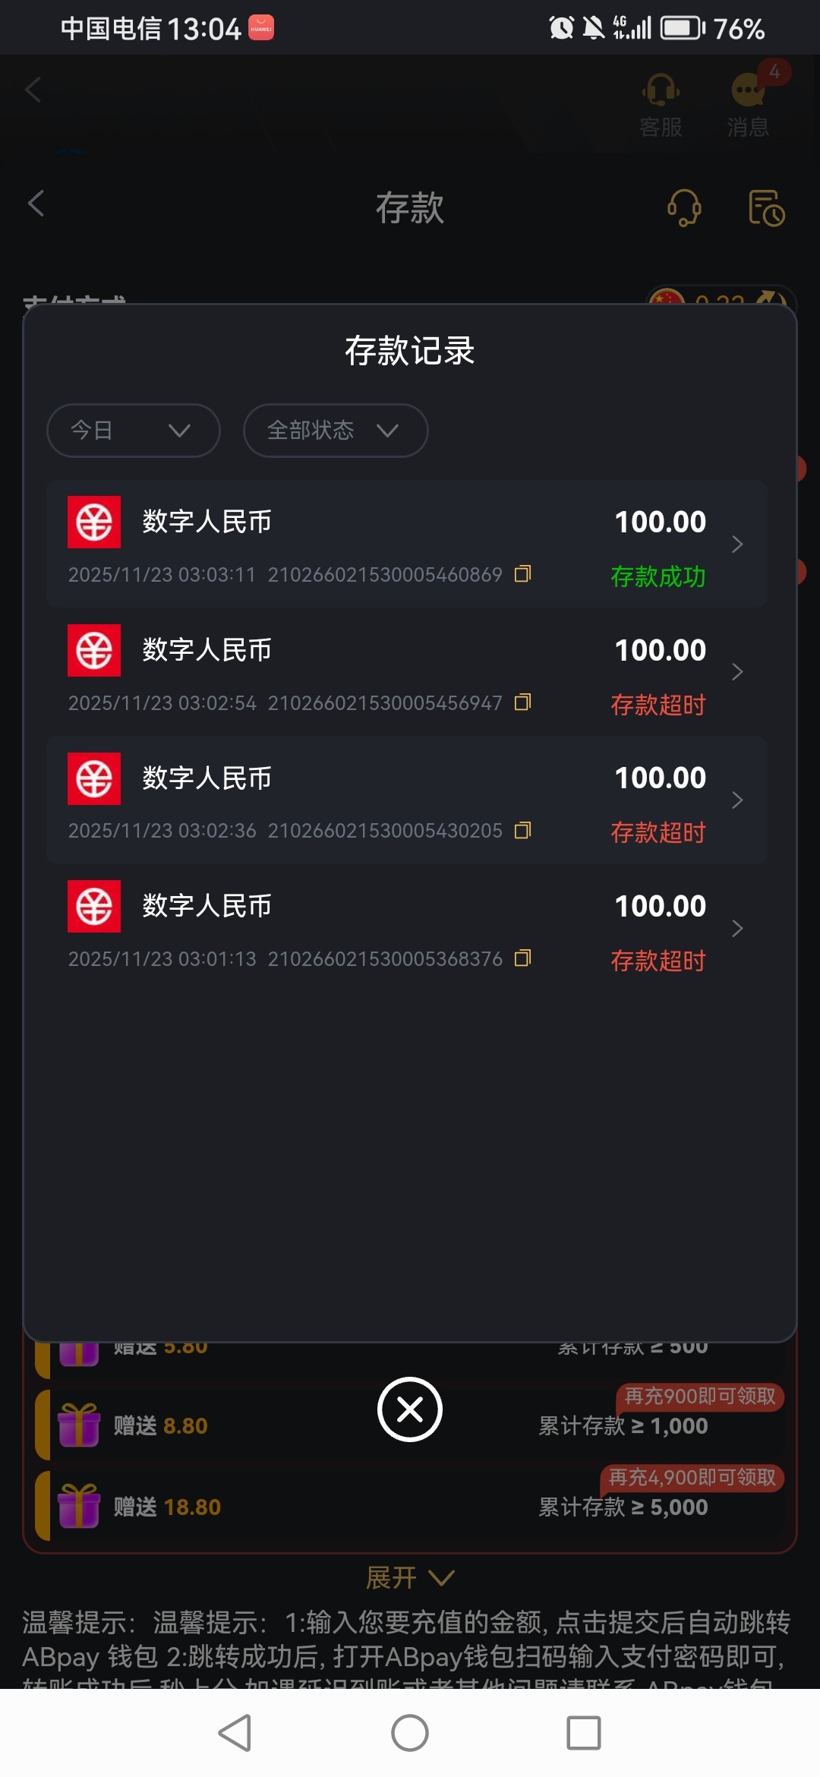Viewport: 820px width, 1777px height.
Task: Open the 今日 date filter dropdown
Action: [134, 431]
